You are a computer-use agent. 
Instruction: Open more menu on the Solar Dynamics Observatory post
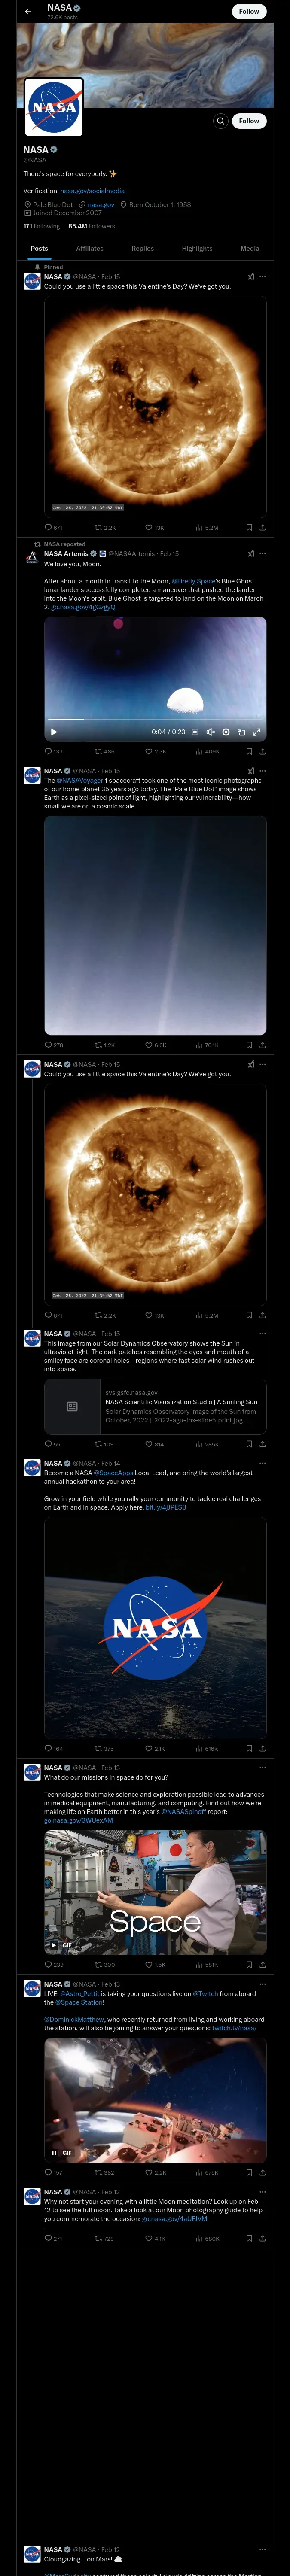pos(263,1334)
